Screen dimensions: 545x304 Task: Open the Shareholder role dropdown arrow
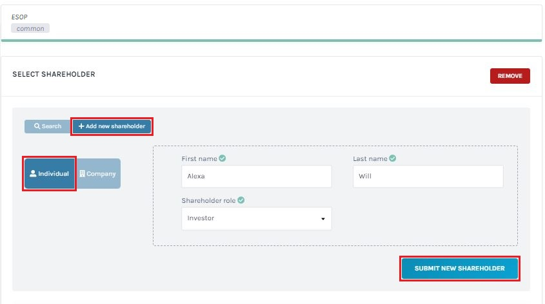tap(323, 218)
